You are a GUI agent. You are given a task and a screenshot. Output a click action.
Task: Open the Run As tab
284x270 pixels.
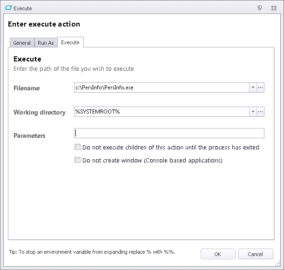click(x=46, y=43)
